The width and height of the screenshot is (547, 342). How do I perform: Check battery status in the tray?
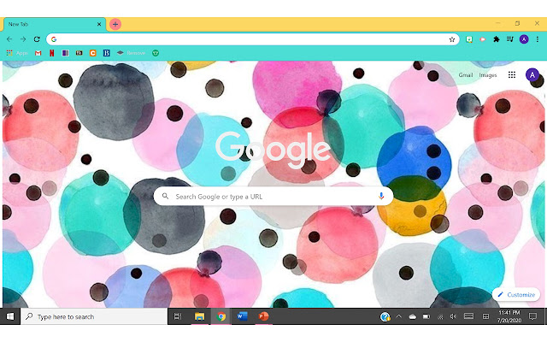click(x=426, y=317)
